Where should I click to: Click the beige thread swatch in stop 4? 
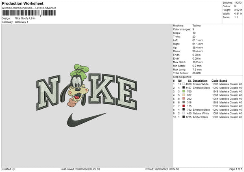point(184,95)
